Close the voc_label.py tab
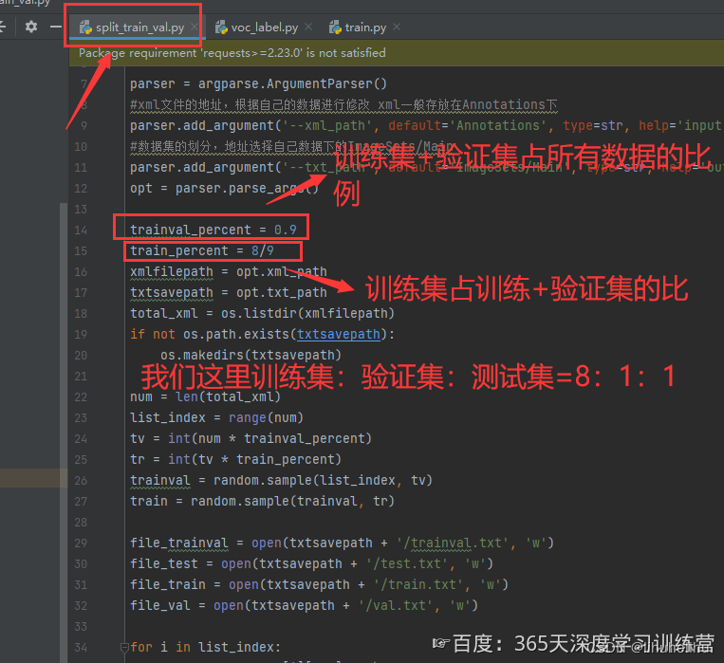Image resolution: width=724 pixels, height=663 pixels. pyautogui.click(x=308, y=27)
